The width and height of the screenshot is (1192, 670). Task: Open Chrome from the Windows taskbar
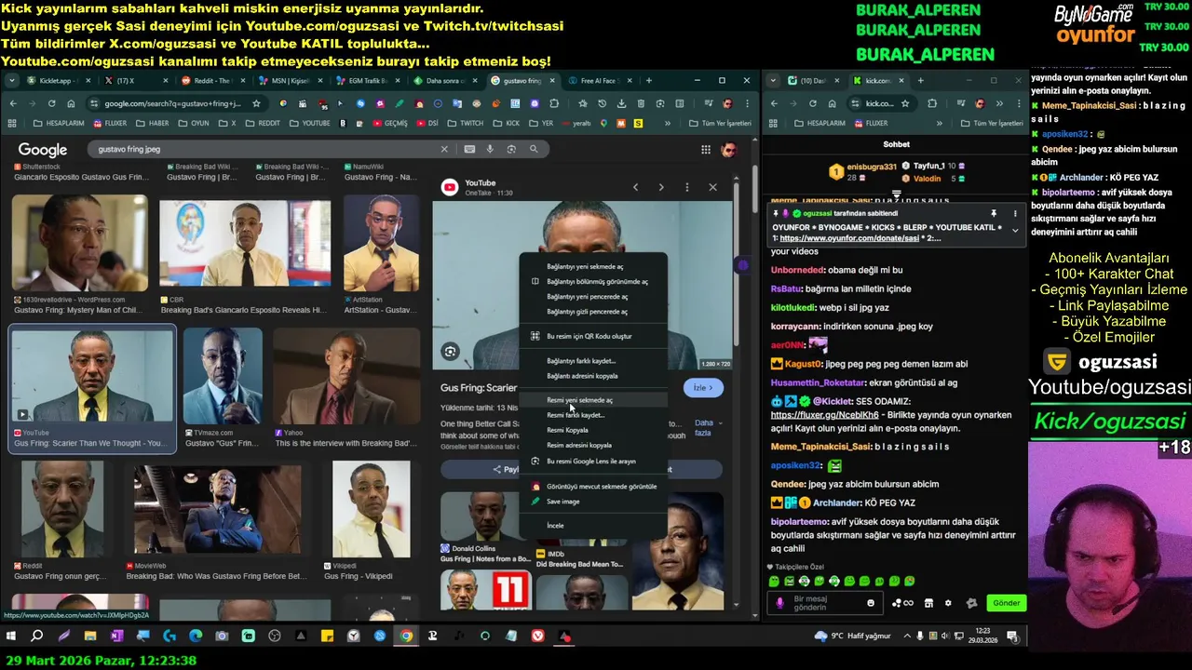coord(406,636)
